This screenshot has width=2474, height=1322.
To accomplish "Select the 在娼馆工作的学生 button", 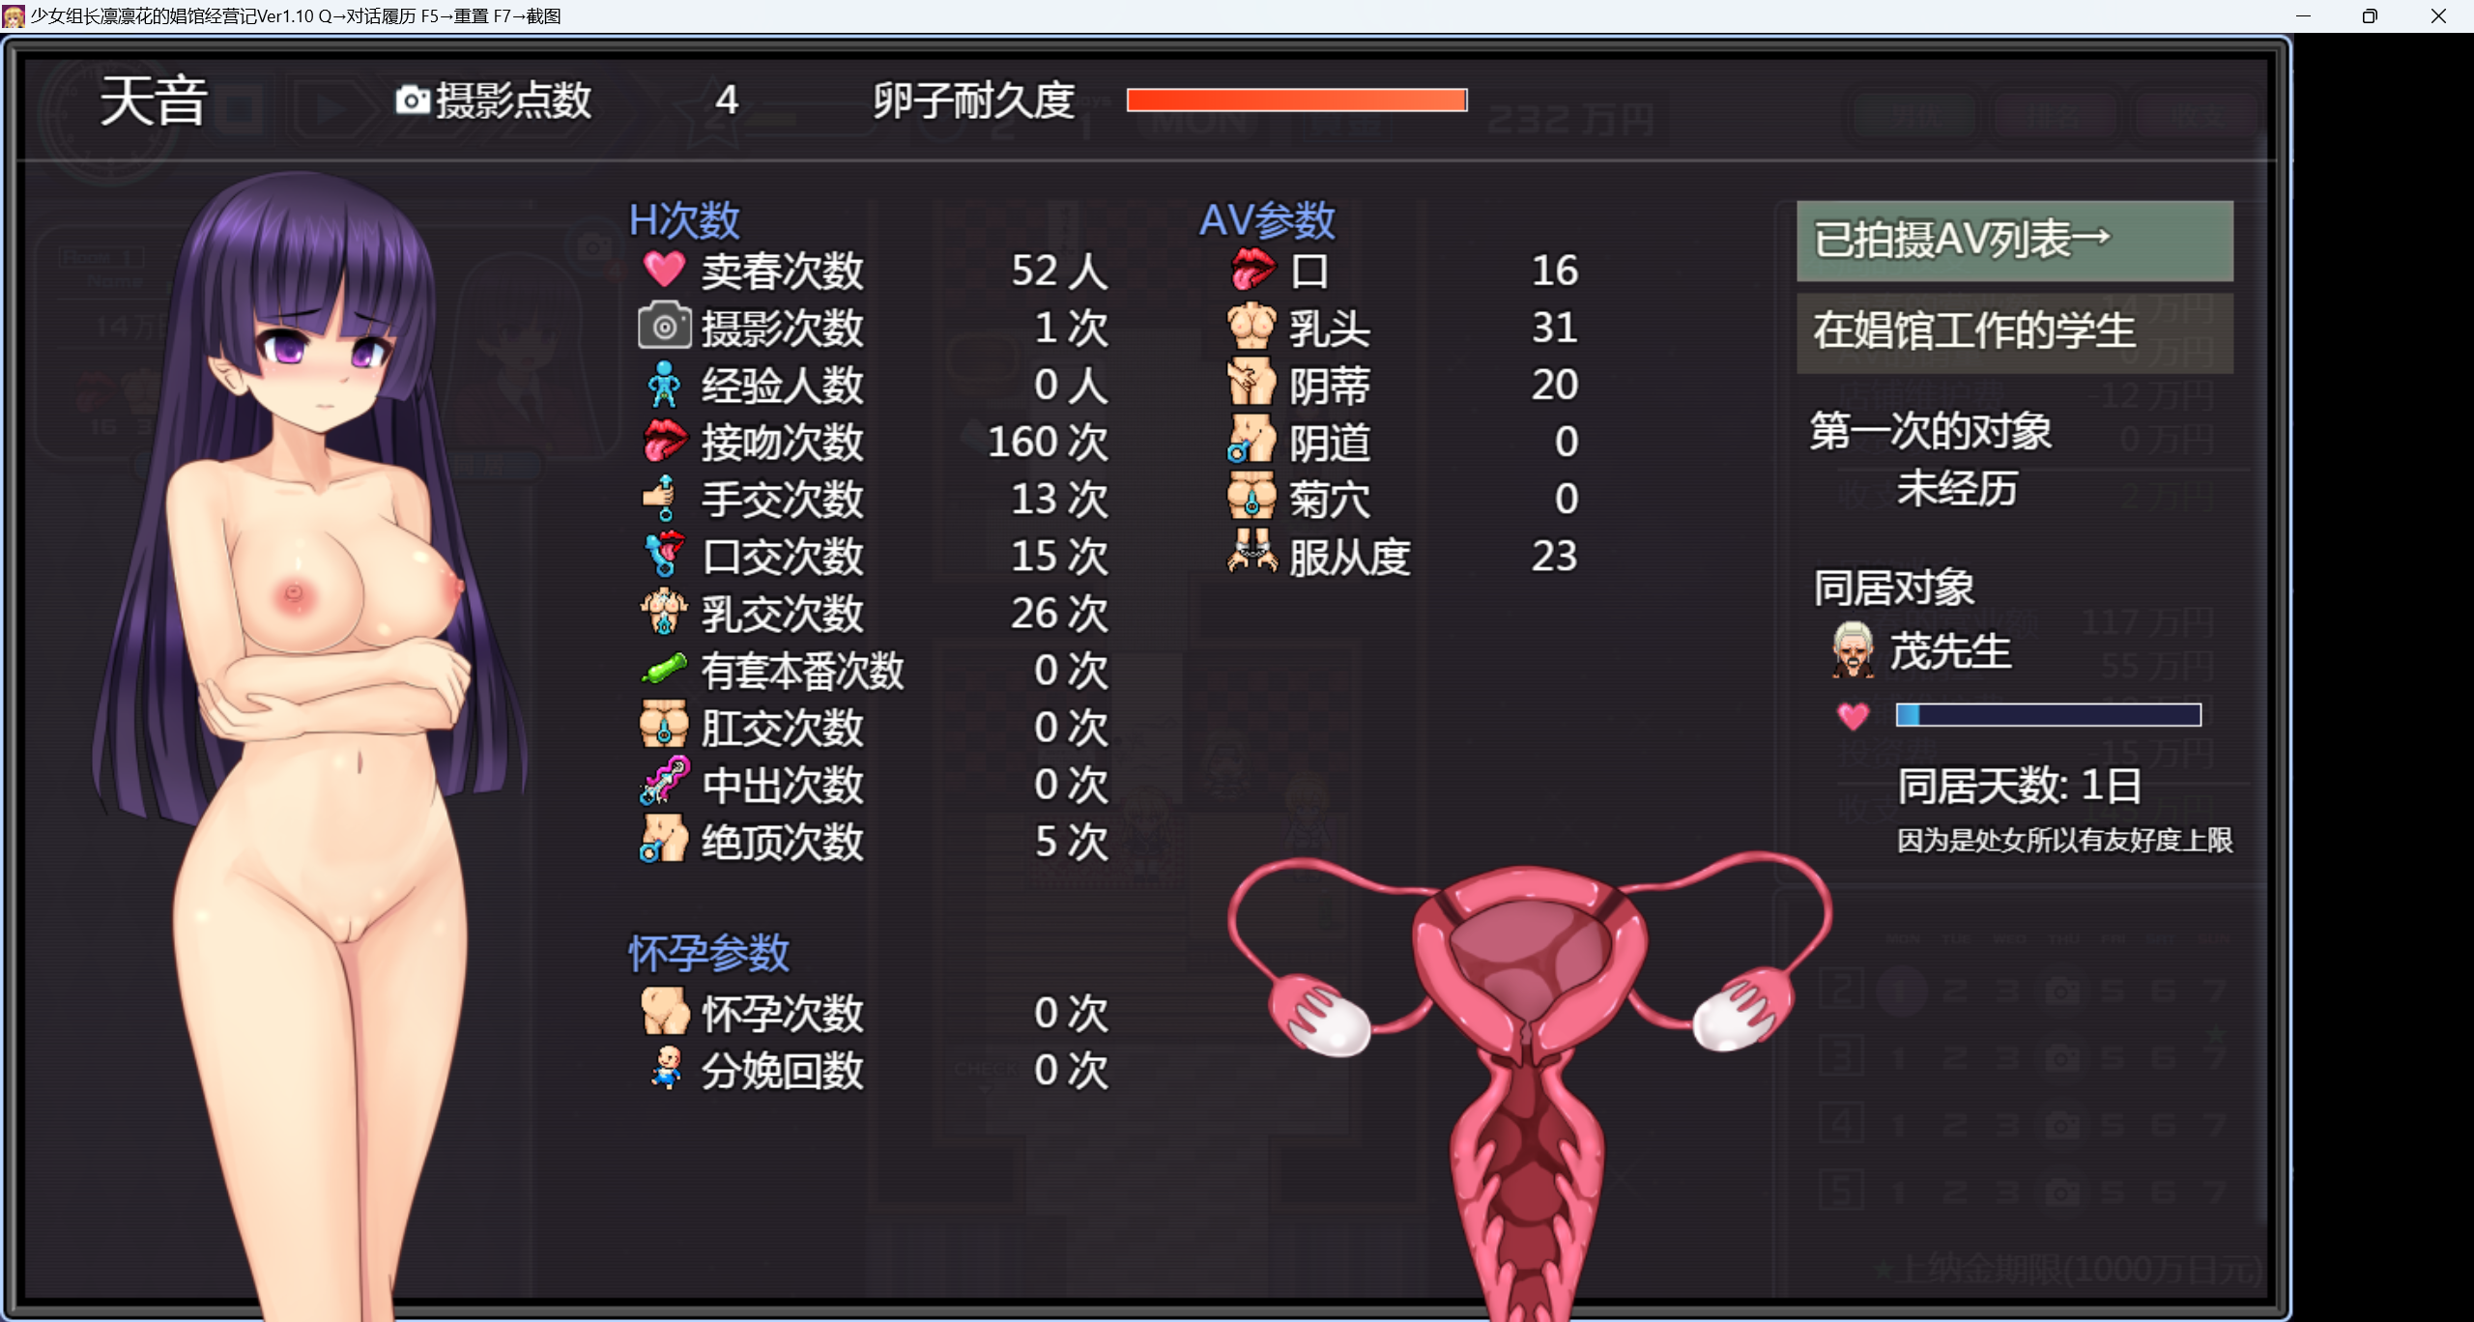I will click(x=2014, y=331).
